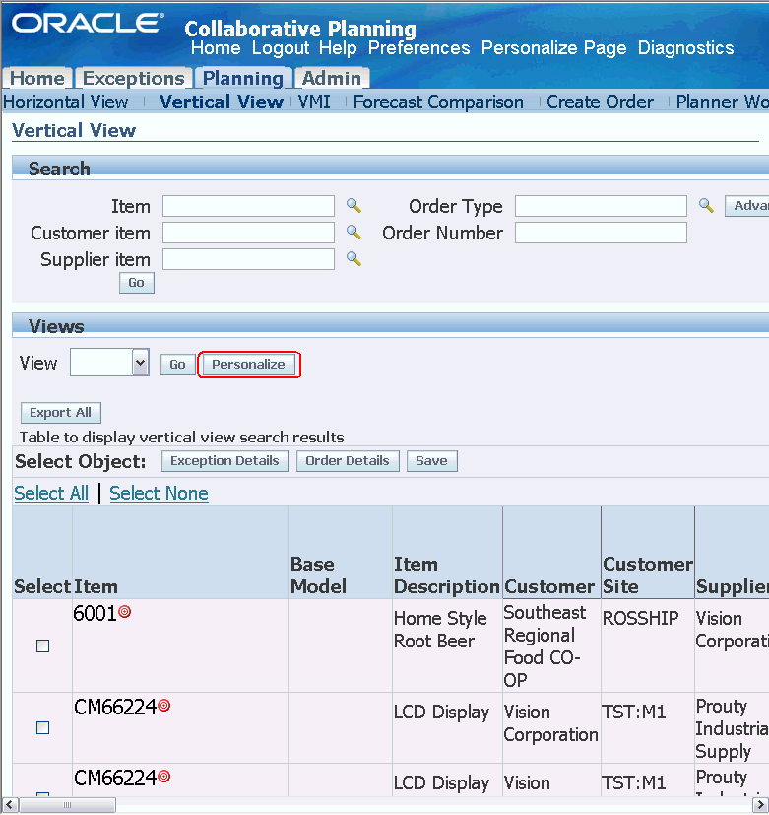
Task: Click the horizontal scrollbar right arrow
Action: tap(761, 805)
